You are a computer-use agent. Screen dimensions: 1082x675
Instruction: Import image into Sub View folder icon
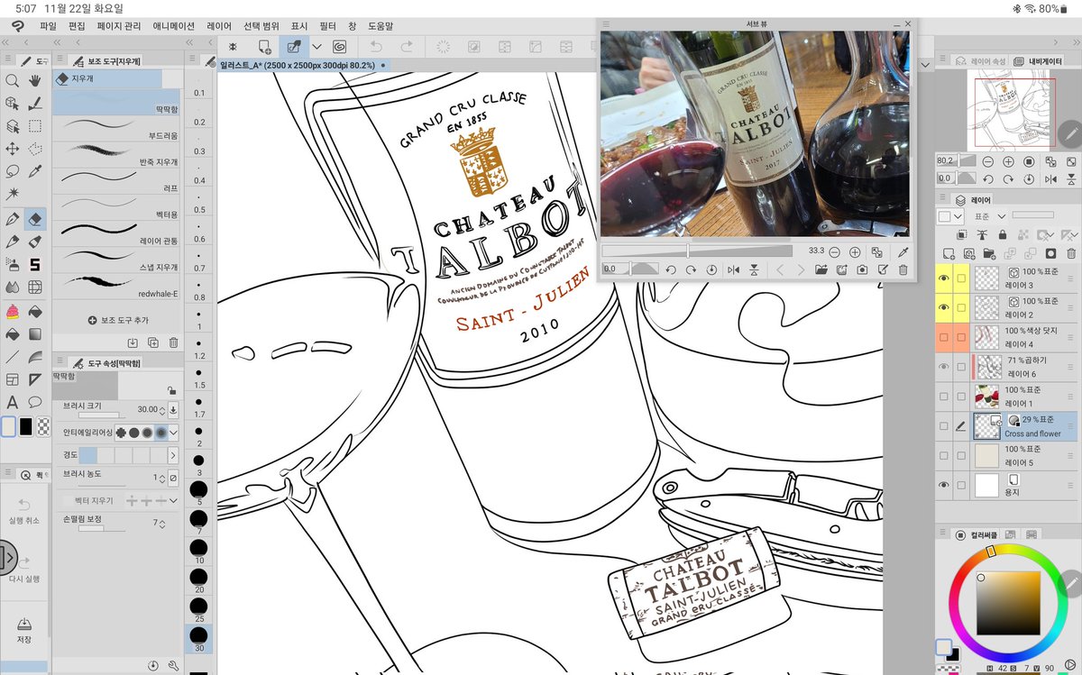821,269
